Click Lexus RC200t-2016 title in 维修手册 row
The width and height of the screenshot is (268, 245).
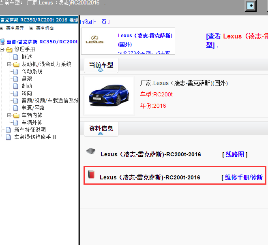150,177
